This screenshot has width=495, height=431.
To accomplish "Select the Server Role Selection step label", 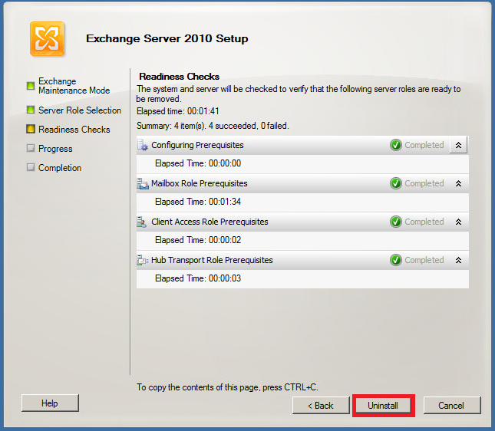I will click(x=80, y=110).
